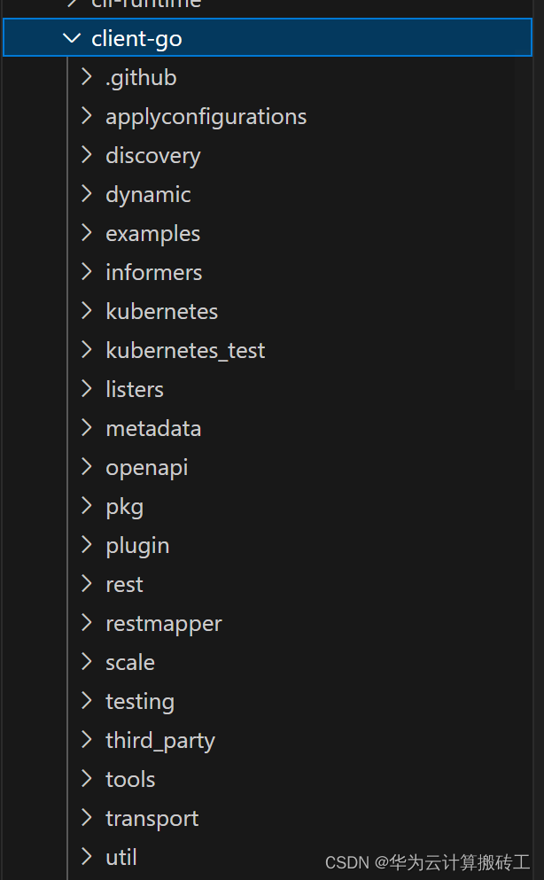Select the openapi folder
Viewport: 544px width, 880px height.
pos(146,467)
